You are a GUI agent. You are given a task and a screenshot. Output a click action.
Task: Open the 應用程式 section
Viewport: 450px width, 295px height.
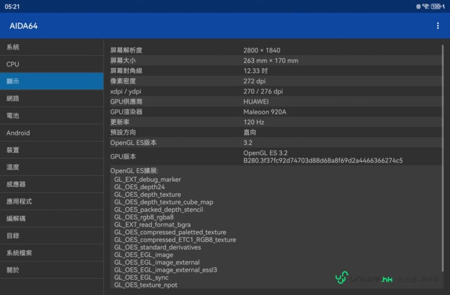coord(52,202)
